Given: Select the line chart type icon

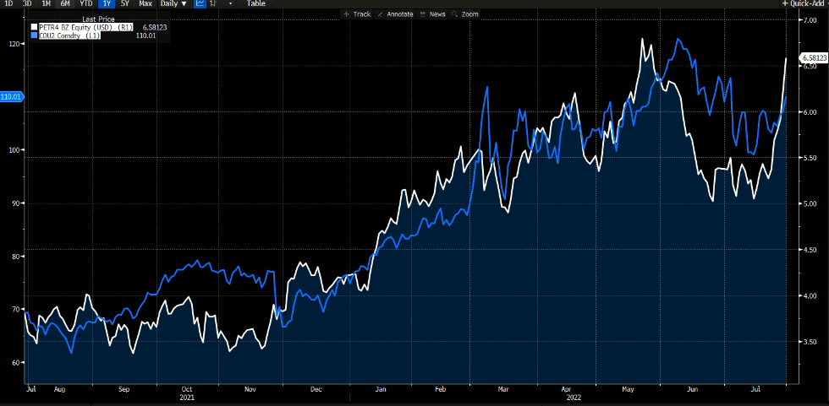Looking at the screenshot, I should [x=200, y=3].
